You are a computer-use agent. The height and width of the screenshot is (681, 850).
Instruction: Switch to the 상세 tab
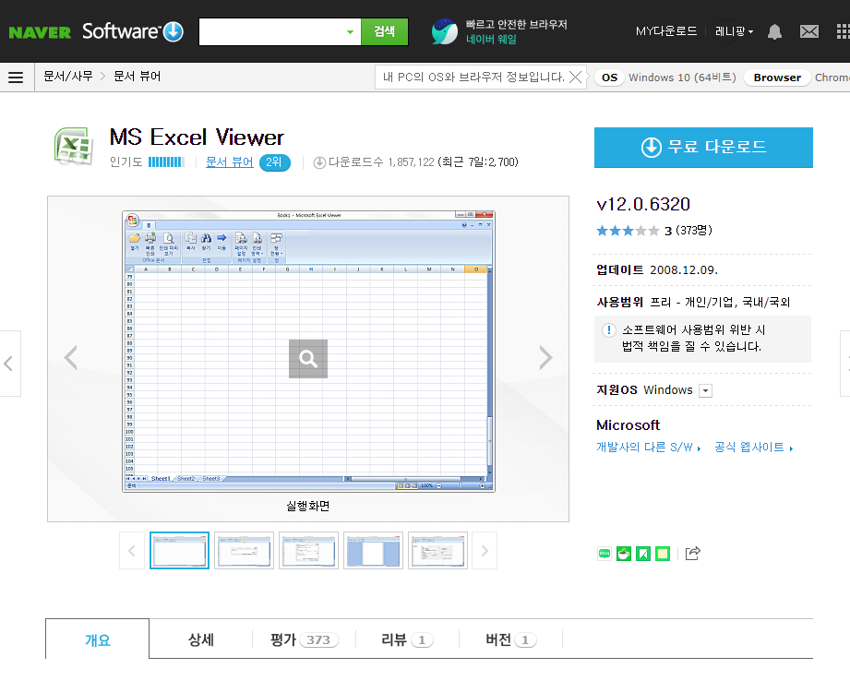coord(200,639)
